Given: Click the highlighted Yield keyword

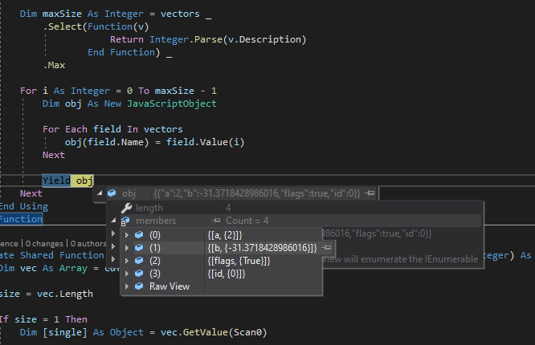Looking at the screenshot, I should coord(56,181).
